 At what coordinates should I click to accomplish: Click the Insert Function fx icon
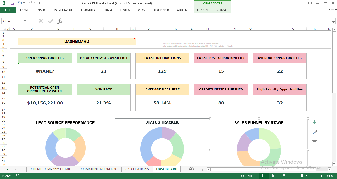pyautogui.click(x=60, y=21)
